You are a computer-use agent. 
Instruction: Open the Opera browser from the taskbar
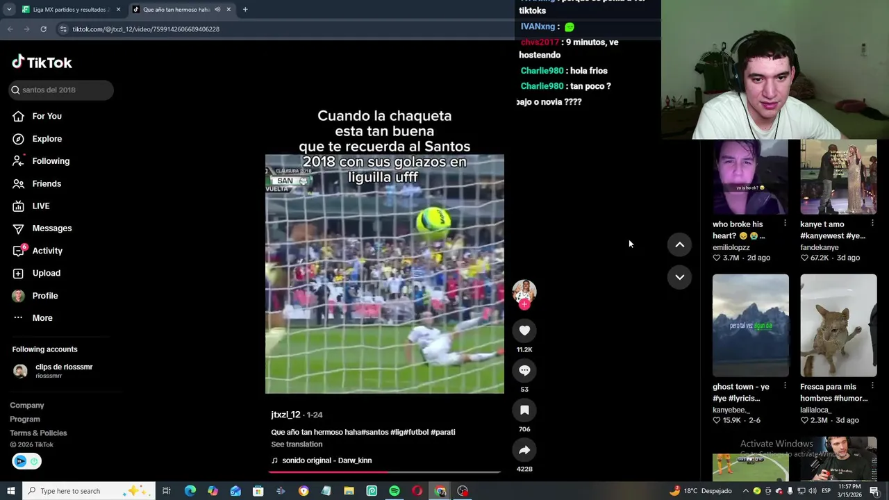pos(417,491)
